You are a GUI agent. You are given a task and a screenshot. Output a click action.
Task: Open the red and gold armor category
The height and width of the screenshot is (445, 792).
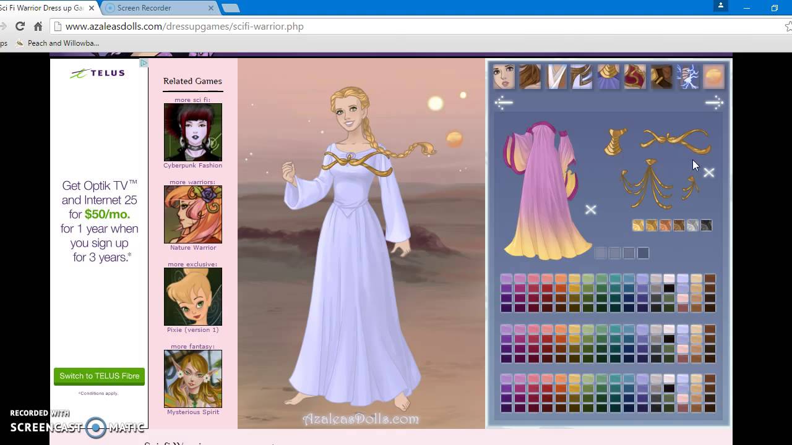(x=635, y=77)
